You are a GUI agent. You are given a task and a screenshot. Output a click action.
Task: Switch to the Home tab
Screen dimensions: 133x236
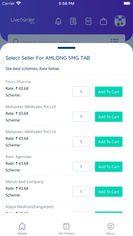22,229
